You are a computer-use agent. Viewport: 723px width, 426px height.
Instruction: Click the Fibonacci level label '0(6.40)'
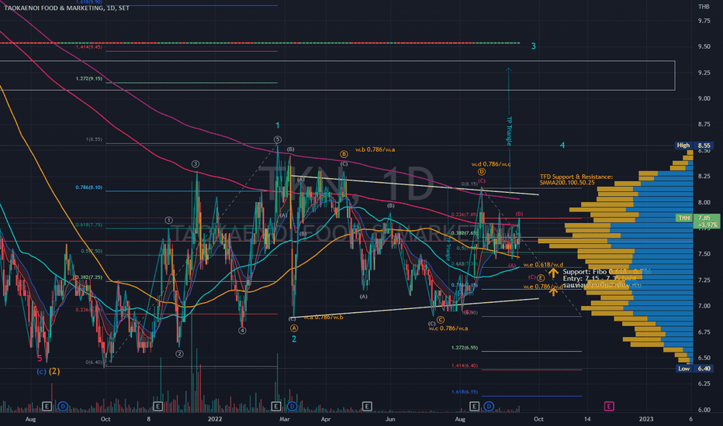click(x=94, y=362)
